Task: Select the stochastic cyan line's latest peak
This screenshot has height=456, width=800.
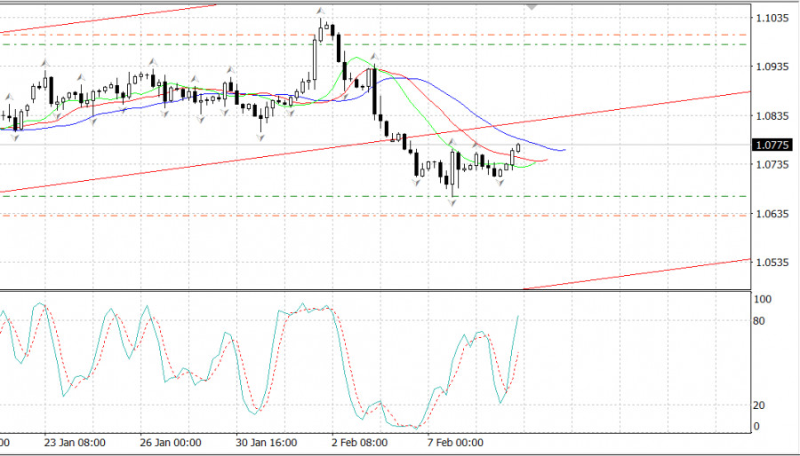Action: [x=517, y=316]
